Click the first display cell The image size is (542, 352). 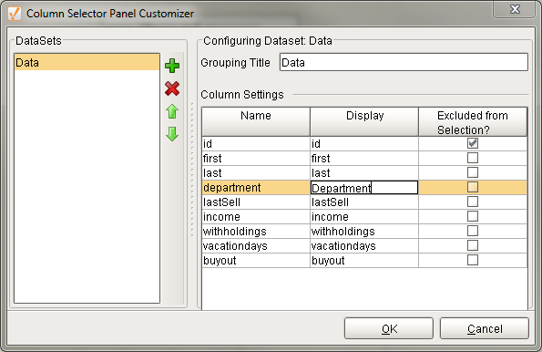[x=364, y=158]
